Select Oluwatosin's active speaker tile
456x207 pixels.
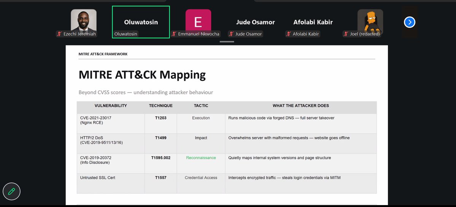[x=141, y=22]
